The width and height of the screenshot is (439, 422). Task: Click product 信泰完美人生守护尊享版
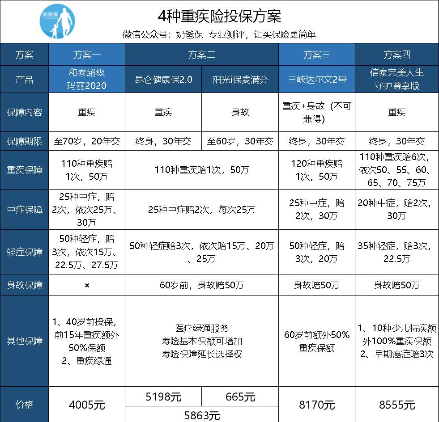397,80
